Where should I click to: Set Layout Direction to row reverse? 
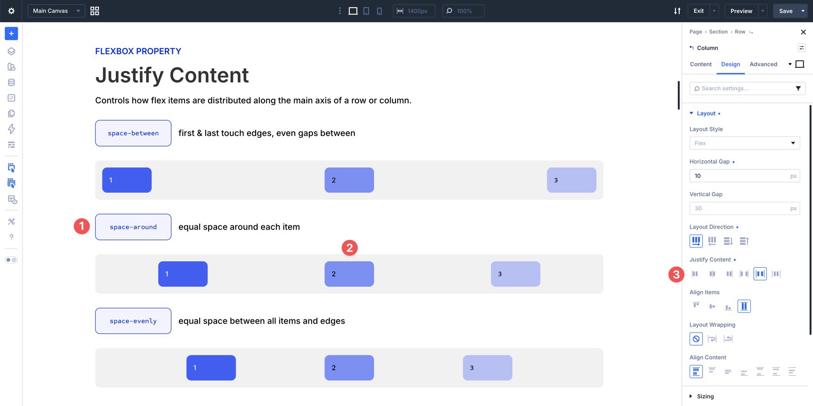click(x=712, y=241)
